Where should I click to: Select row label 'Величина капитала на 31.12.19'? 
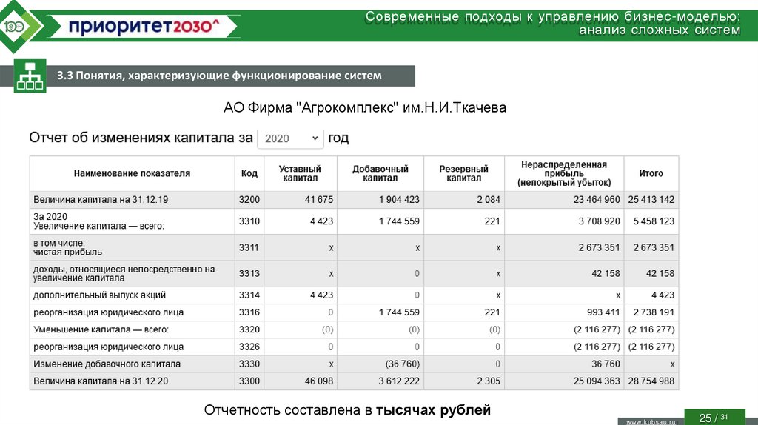coord(101,200)
